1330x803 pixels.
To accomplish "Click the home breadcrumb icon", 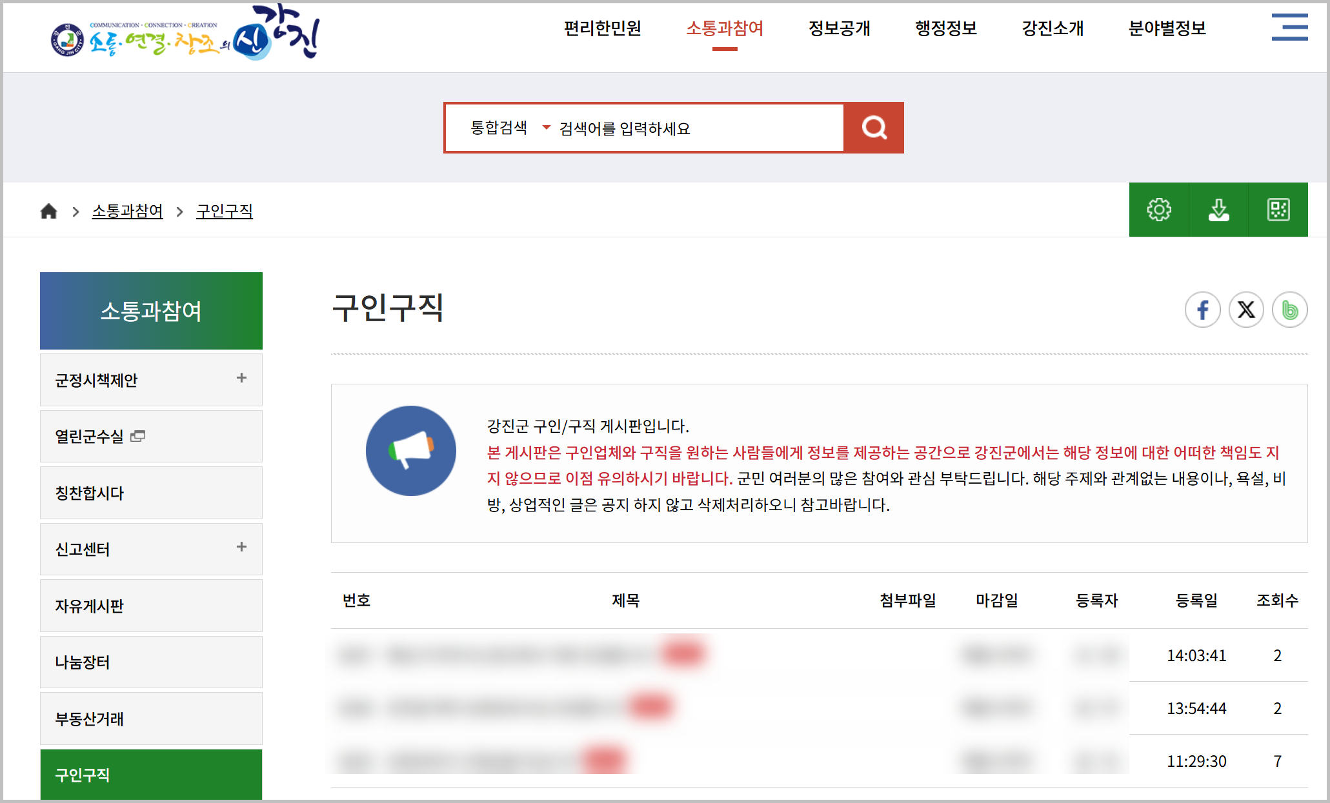I will click(x=48, y=212).
